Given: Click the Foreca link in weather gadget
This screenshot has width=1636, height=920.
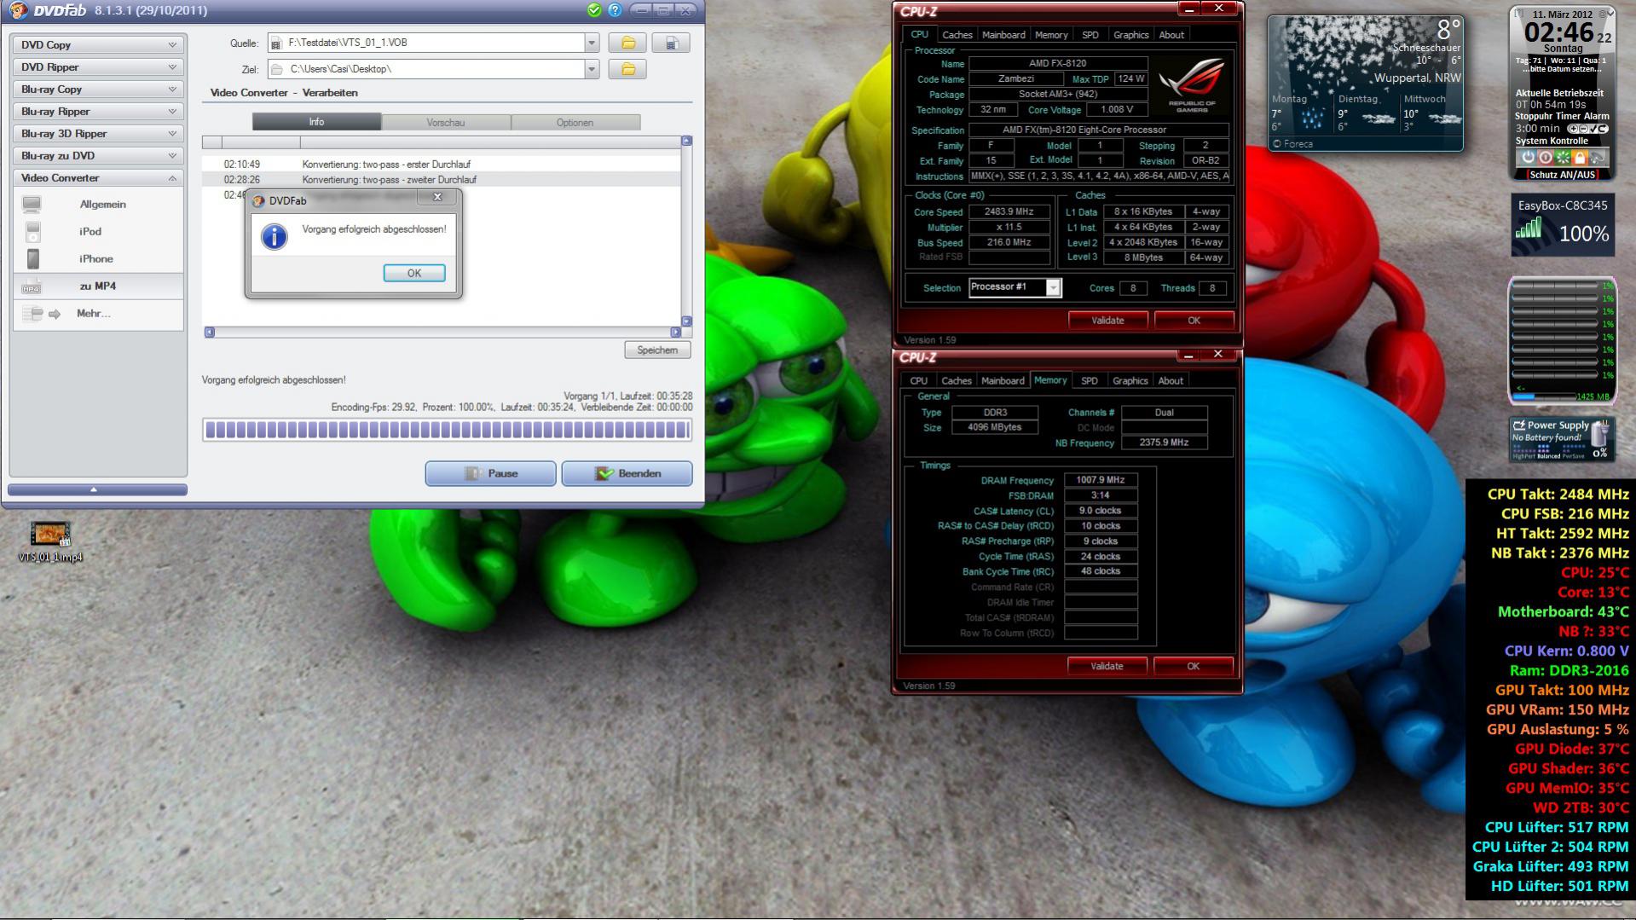Looking at the screenshot, I should pyautogui.click(x=1293, y=144).
